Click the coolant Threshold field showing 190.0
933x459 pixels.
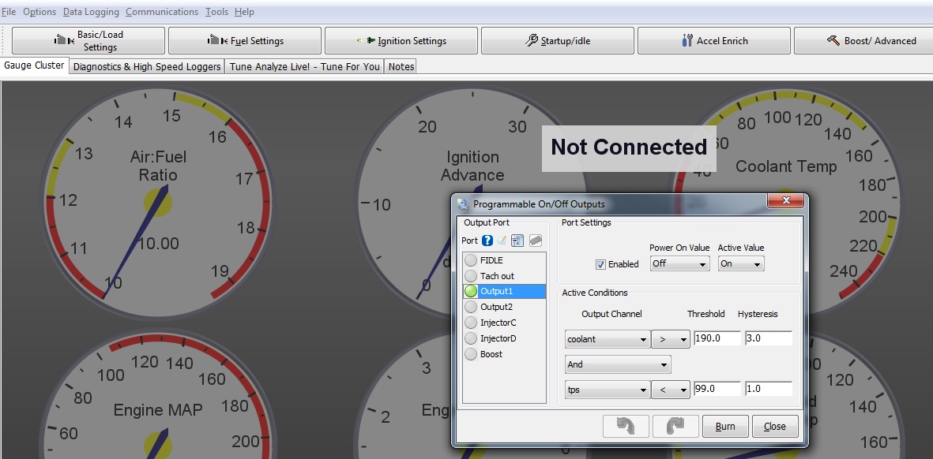[717, 338]
